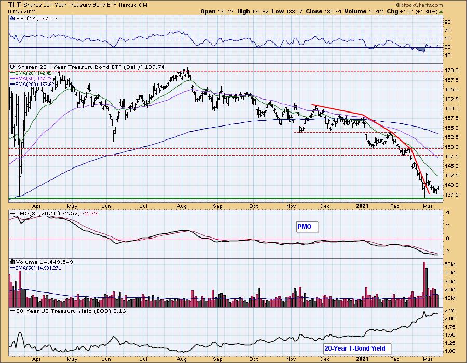
Task: Click the -2 value on the PMO axis
Action: coord(447,252)
